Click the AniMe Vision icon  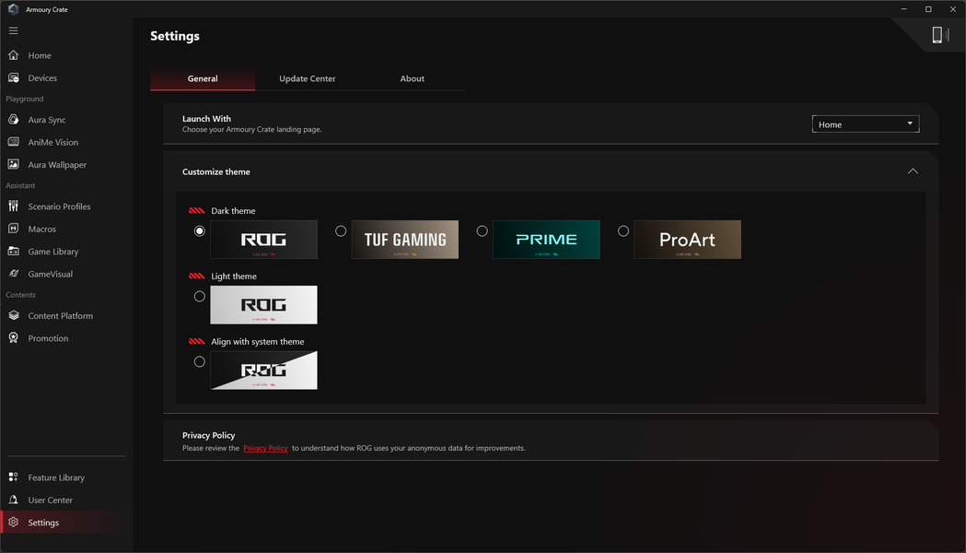pyautogui.click(x=13, y=142)
